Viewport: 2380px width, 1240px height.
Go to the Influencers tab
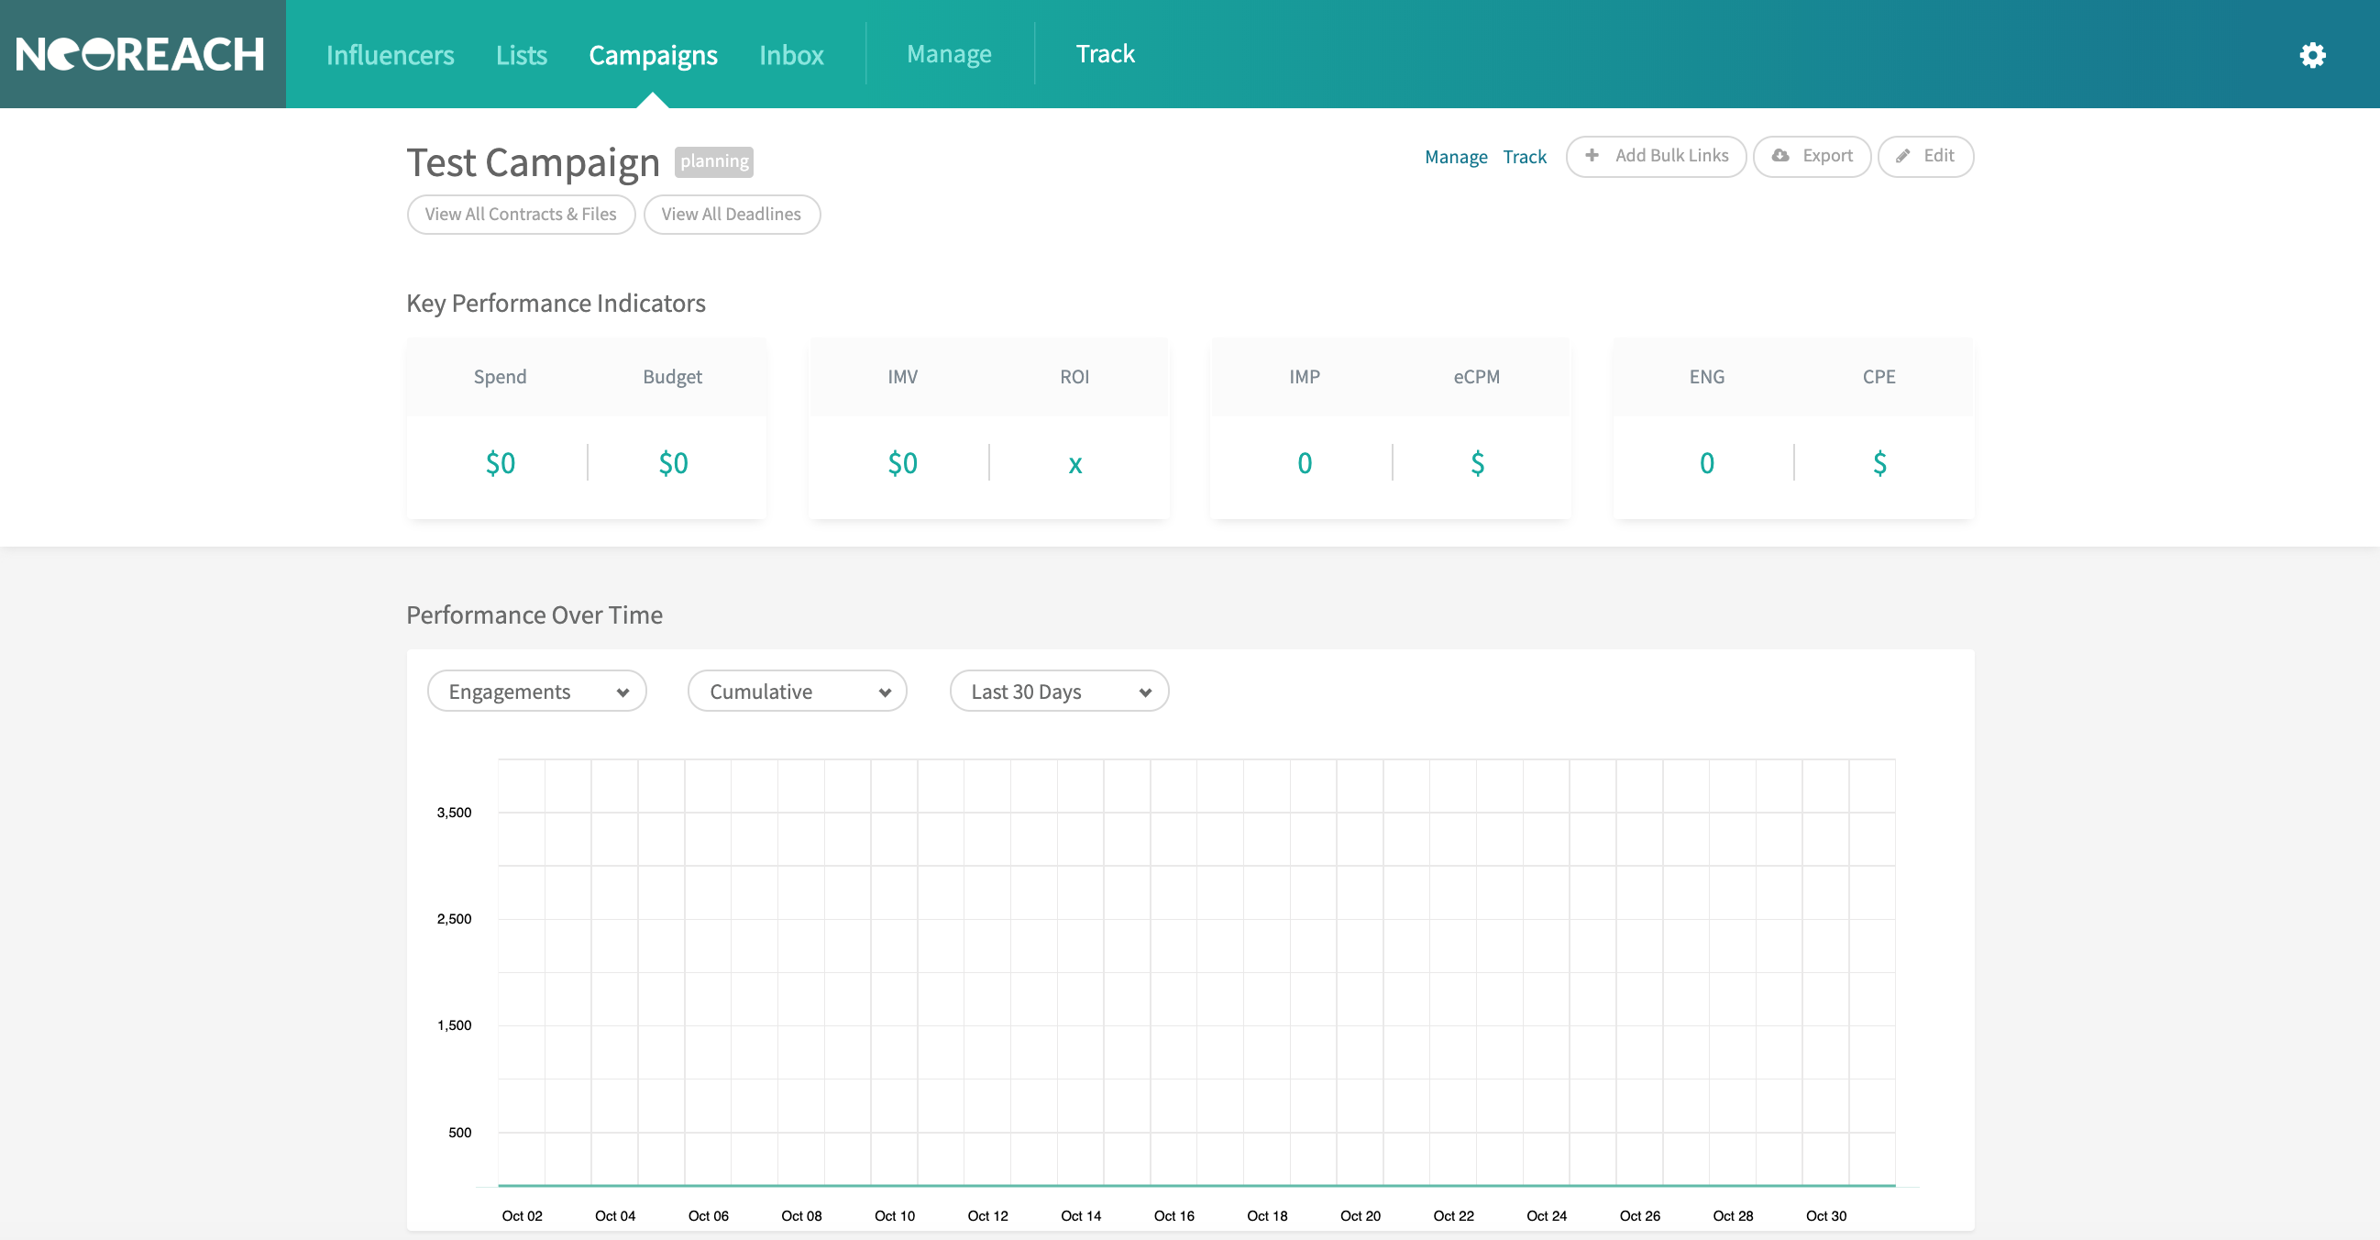[x=390, y=54]
